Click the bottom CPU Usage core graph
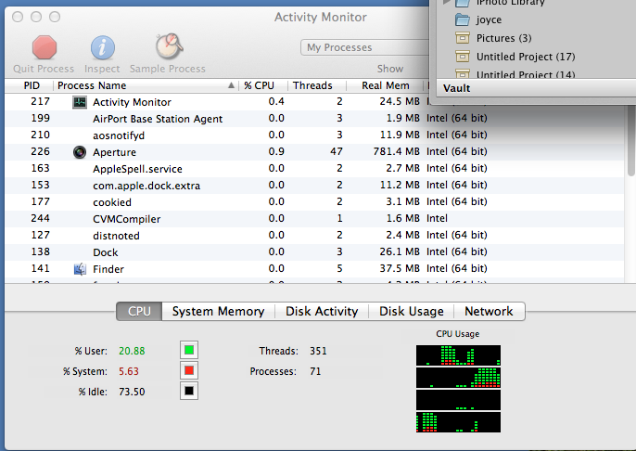Image resolution: width=636 pixels, height=451 pixels. 458,422
